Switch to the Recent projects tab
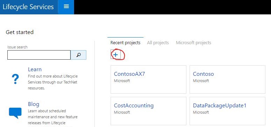The width and height of the screenshot is (271, 127). 125,43
